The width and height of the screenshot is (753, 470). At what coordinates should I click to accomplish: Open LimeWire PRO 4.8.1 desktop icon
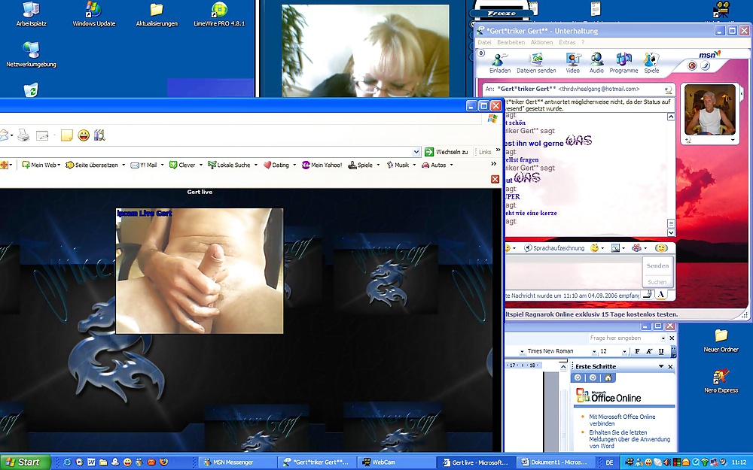tap(219, 14)
